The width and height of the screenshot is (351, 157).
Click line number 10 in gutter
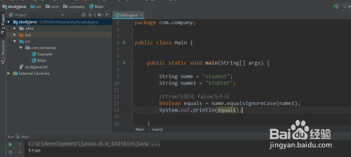pyautogui.click(x=117, y=83)
